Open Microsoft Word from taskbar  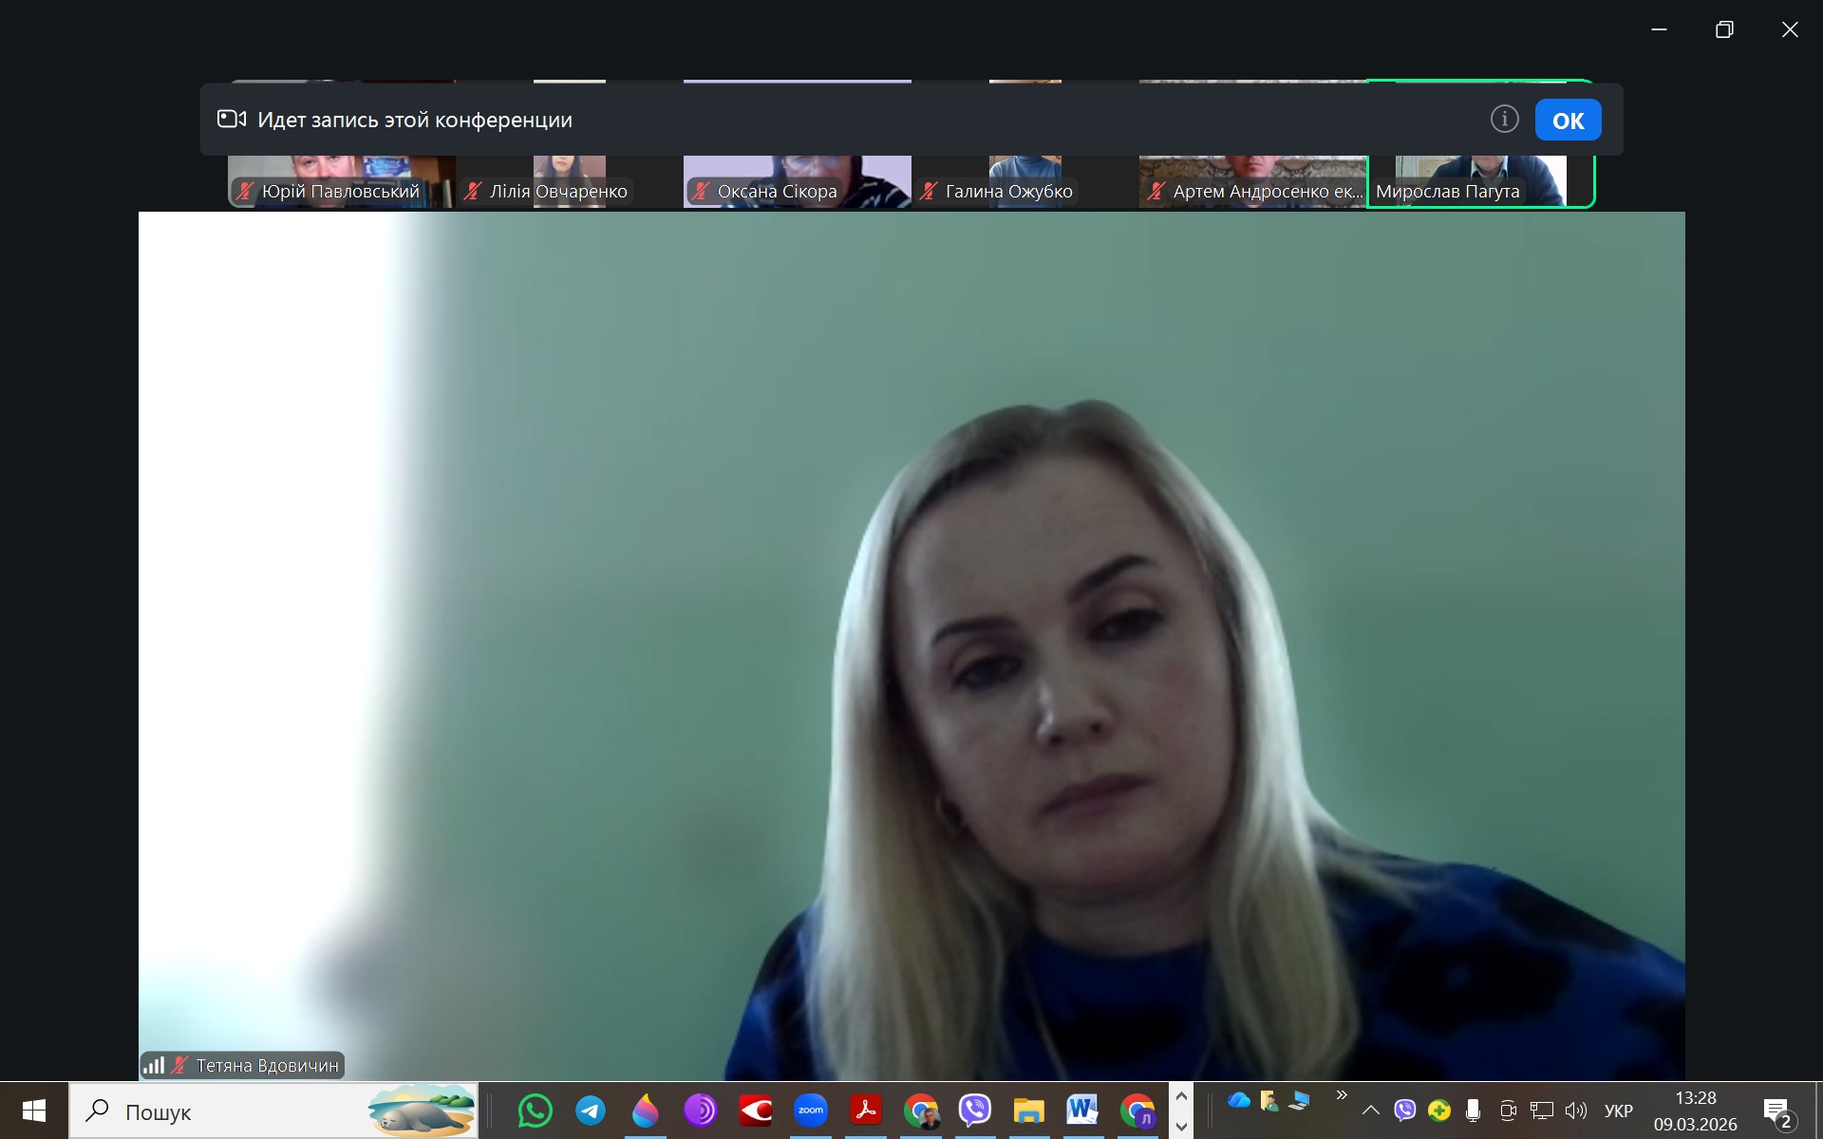tap(1082, 1111)
